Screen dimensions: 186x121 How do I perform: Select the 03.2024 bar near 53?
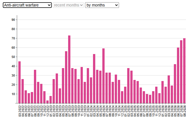pos(94,79)
